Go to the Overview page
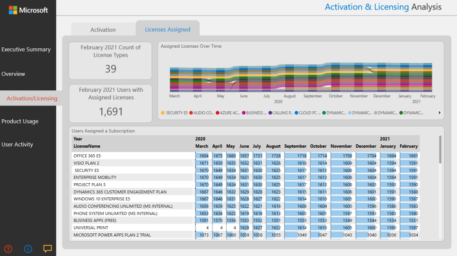The height and width of the screenshot is (256, 457). (x=13, y=74)
